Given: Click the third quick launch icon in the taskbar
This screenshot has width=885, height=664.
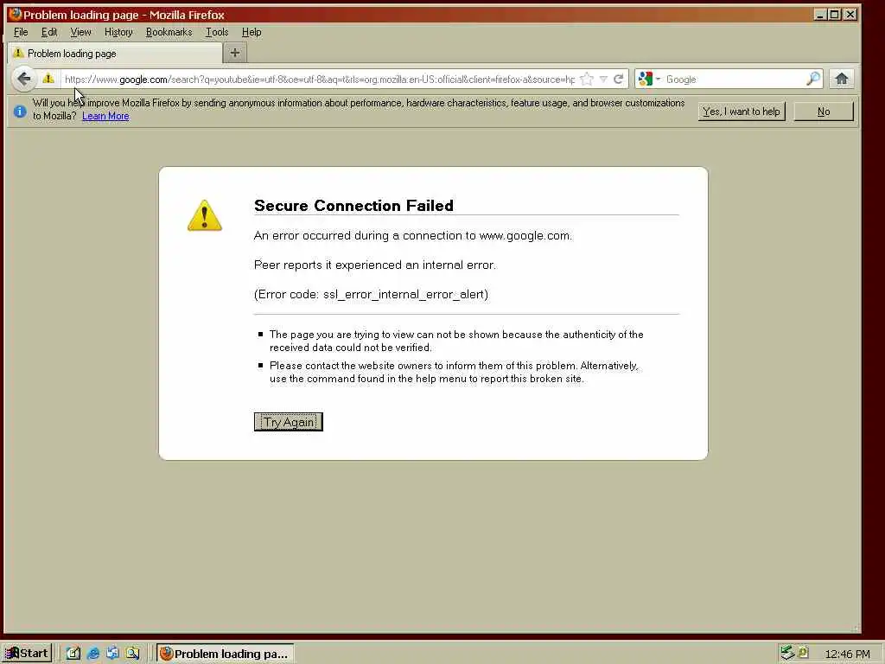Looking at the screenshot, I should pos(113,654).
